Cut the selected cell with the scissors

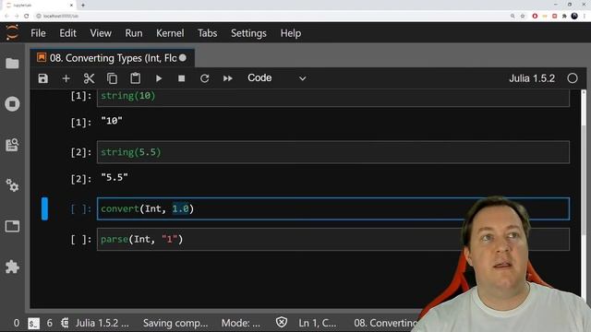(x=89, y=78)
